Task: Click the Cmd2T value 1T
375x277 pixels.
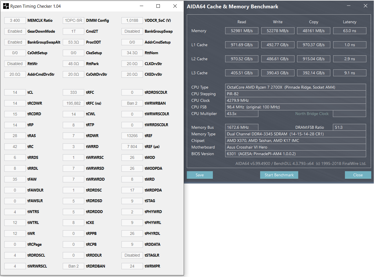Action: 74,31
